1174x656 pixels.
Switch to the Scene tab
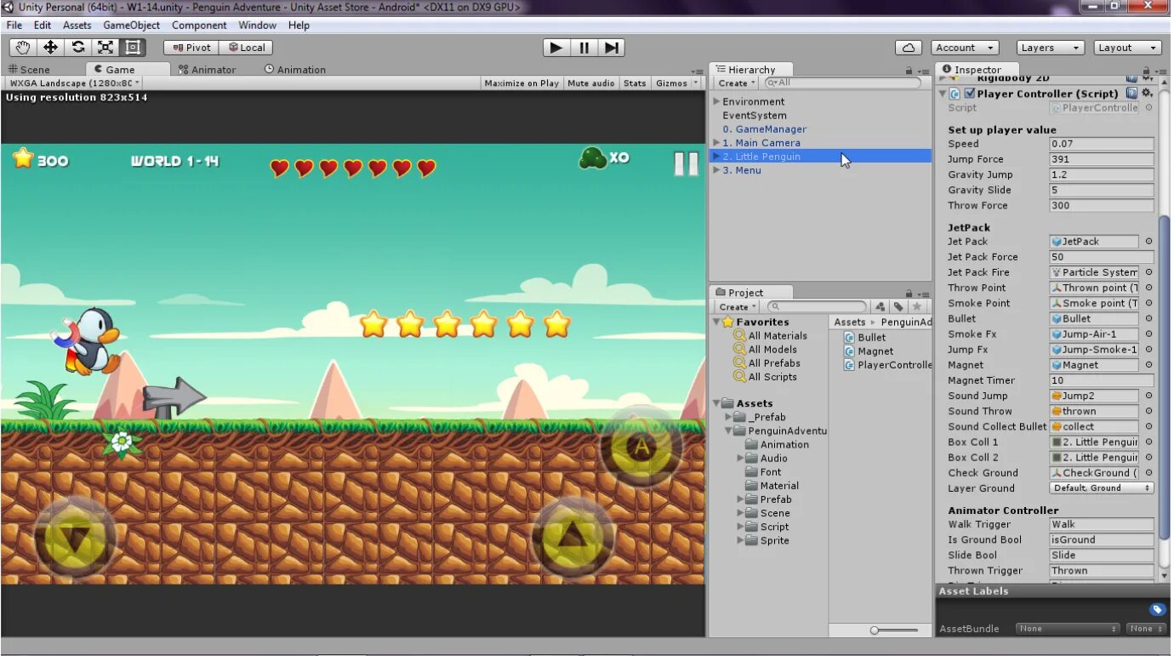pos(31,70)
